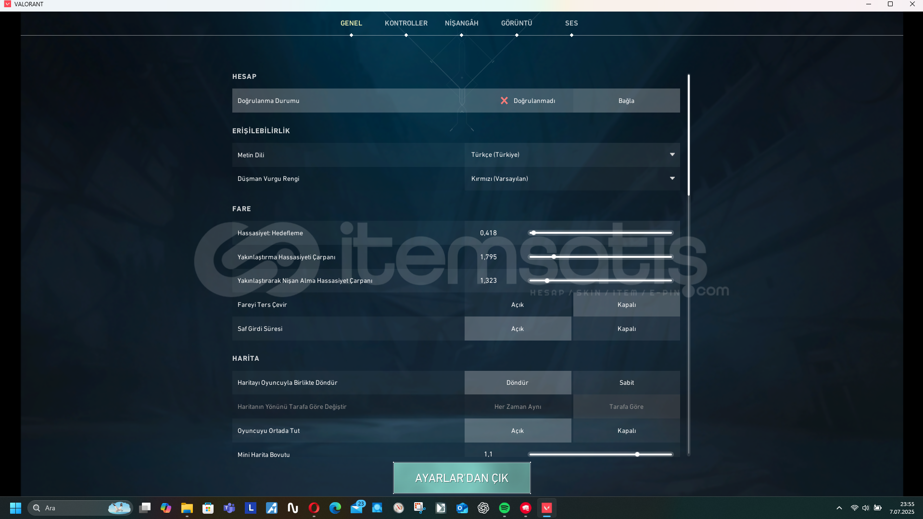Set Fareyi Ters Çevir to Açık
923x519 pixels.
point(518,305)
